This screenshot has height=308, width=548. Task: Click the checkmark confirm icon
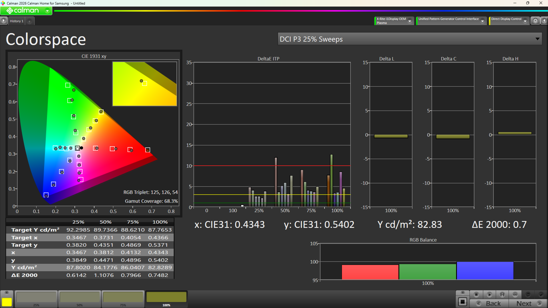541,295
